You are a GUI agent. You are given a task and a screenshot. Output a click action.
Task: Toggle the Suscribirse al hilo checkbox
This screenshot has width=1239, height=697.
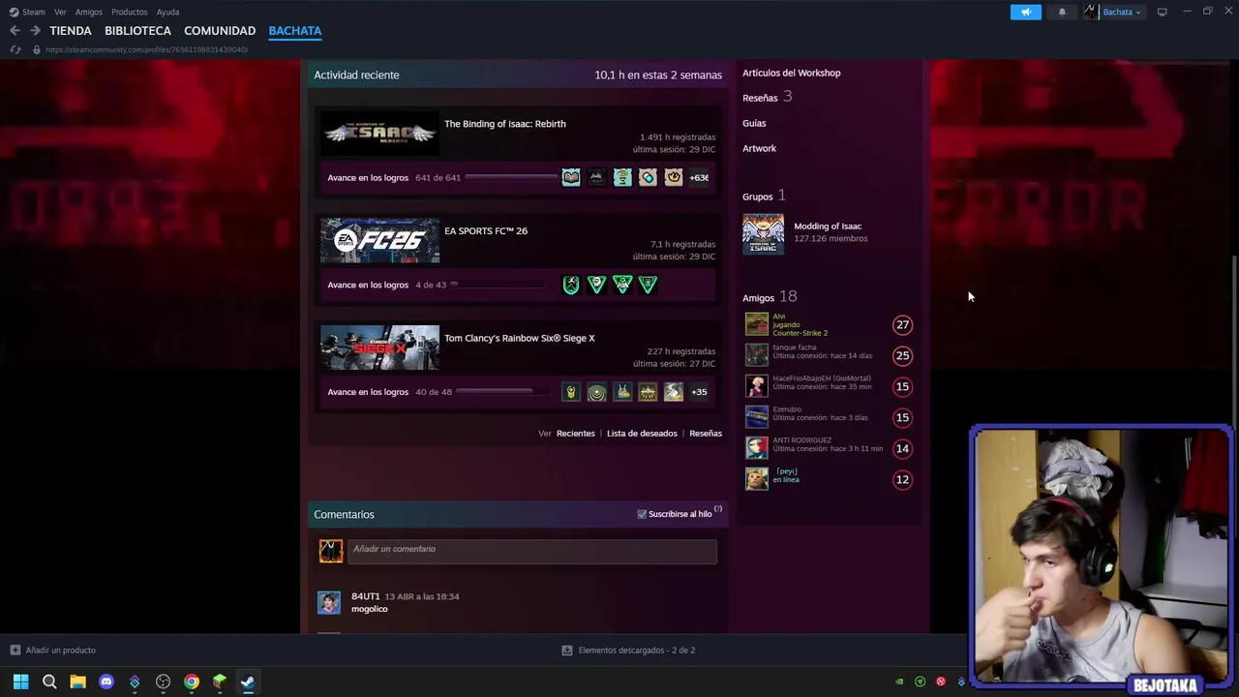(642, 514)
